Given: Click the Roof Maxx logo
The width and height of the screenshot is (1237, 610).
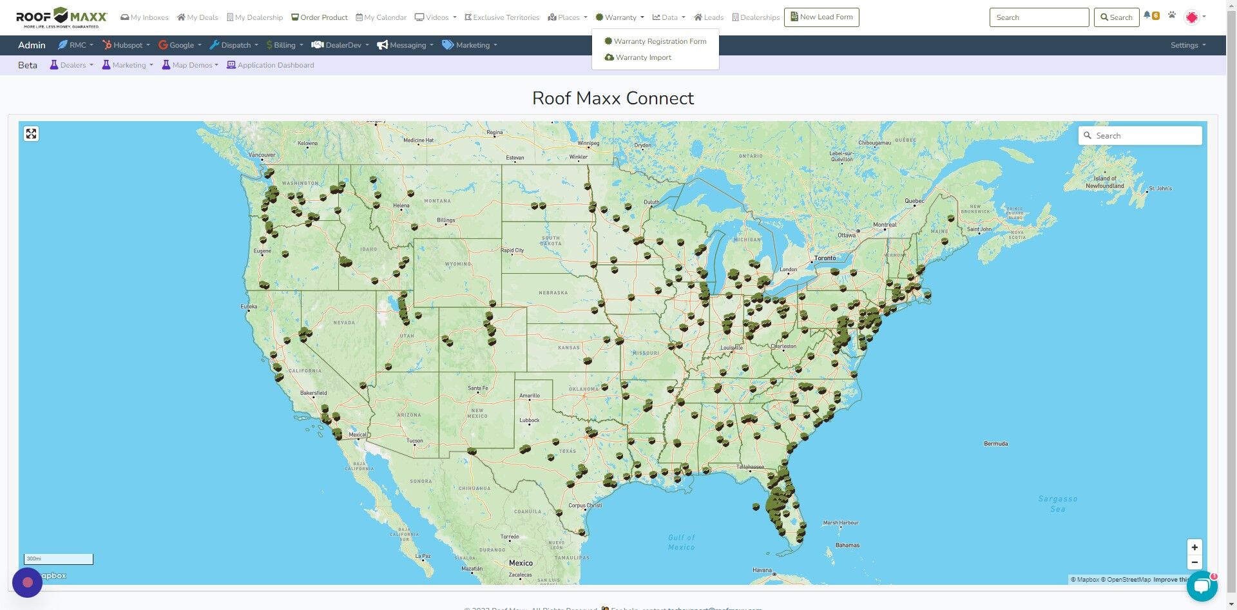Looking at the screenshot, I should (x=62, y=17).
